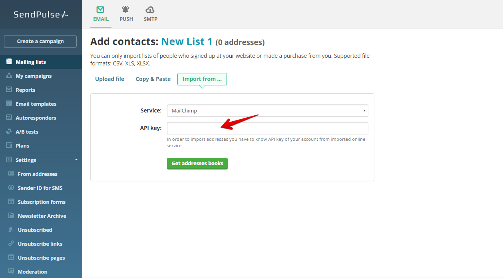Switch to the Upload file tab
Image resolution: width=503 pixels, height=278 pixels.
point(109,79)
